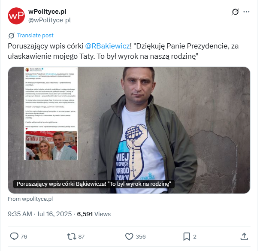
Task: Click the article headline caption overlay
Action: tap(94, 184)
